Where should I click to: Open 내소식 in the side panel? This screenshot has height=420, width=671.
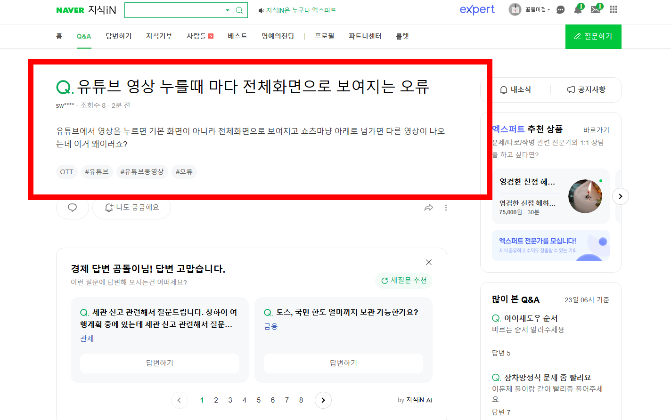[516, 89]
